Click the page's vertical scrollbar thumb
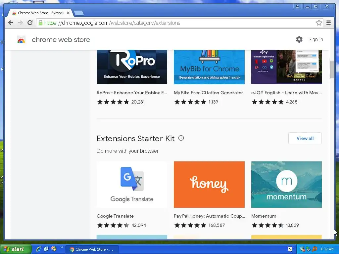 pyautogui.click(x=332, y=69)
